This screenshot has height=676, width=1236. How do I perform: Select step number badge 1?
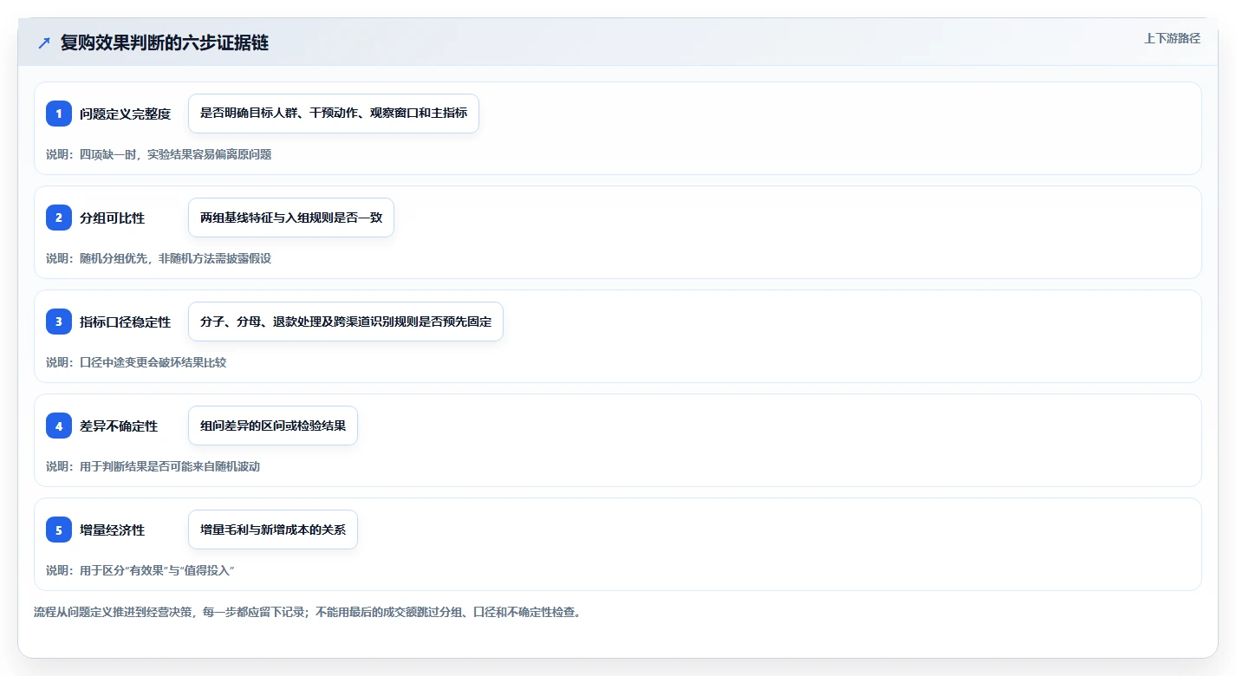click(x=59, y=114)
